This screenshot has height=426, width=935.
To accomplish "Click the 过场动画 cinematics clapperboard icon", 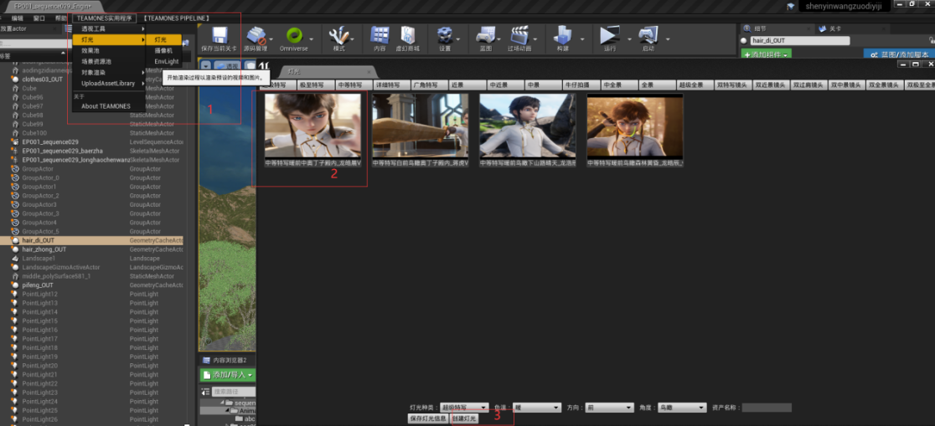I will coord(519,36).
